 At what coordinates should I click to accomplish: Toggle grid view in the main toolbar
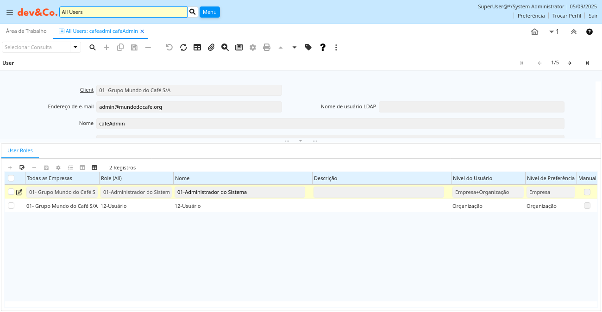pyautogui.click(x=197, y=47)
